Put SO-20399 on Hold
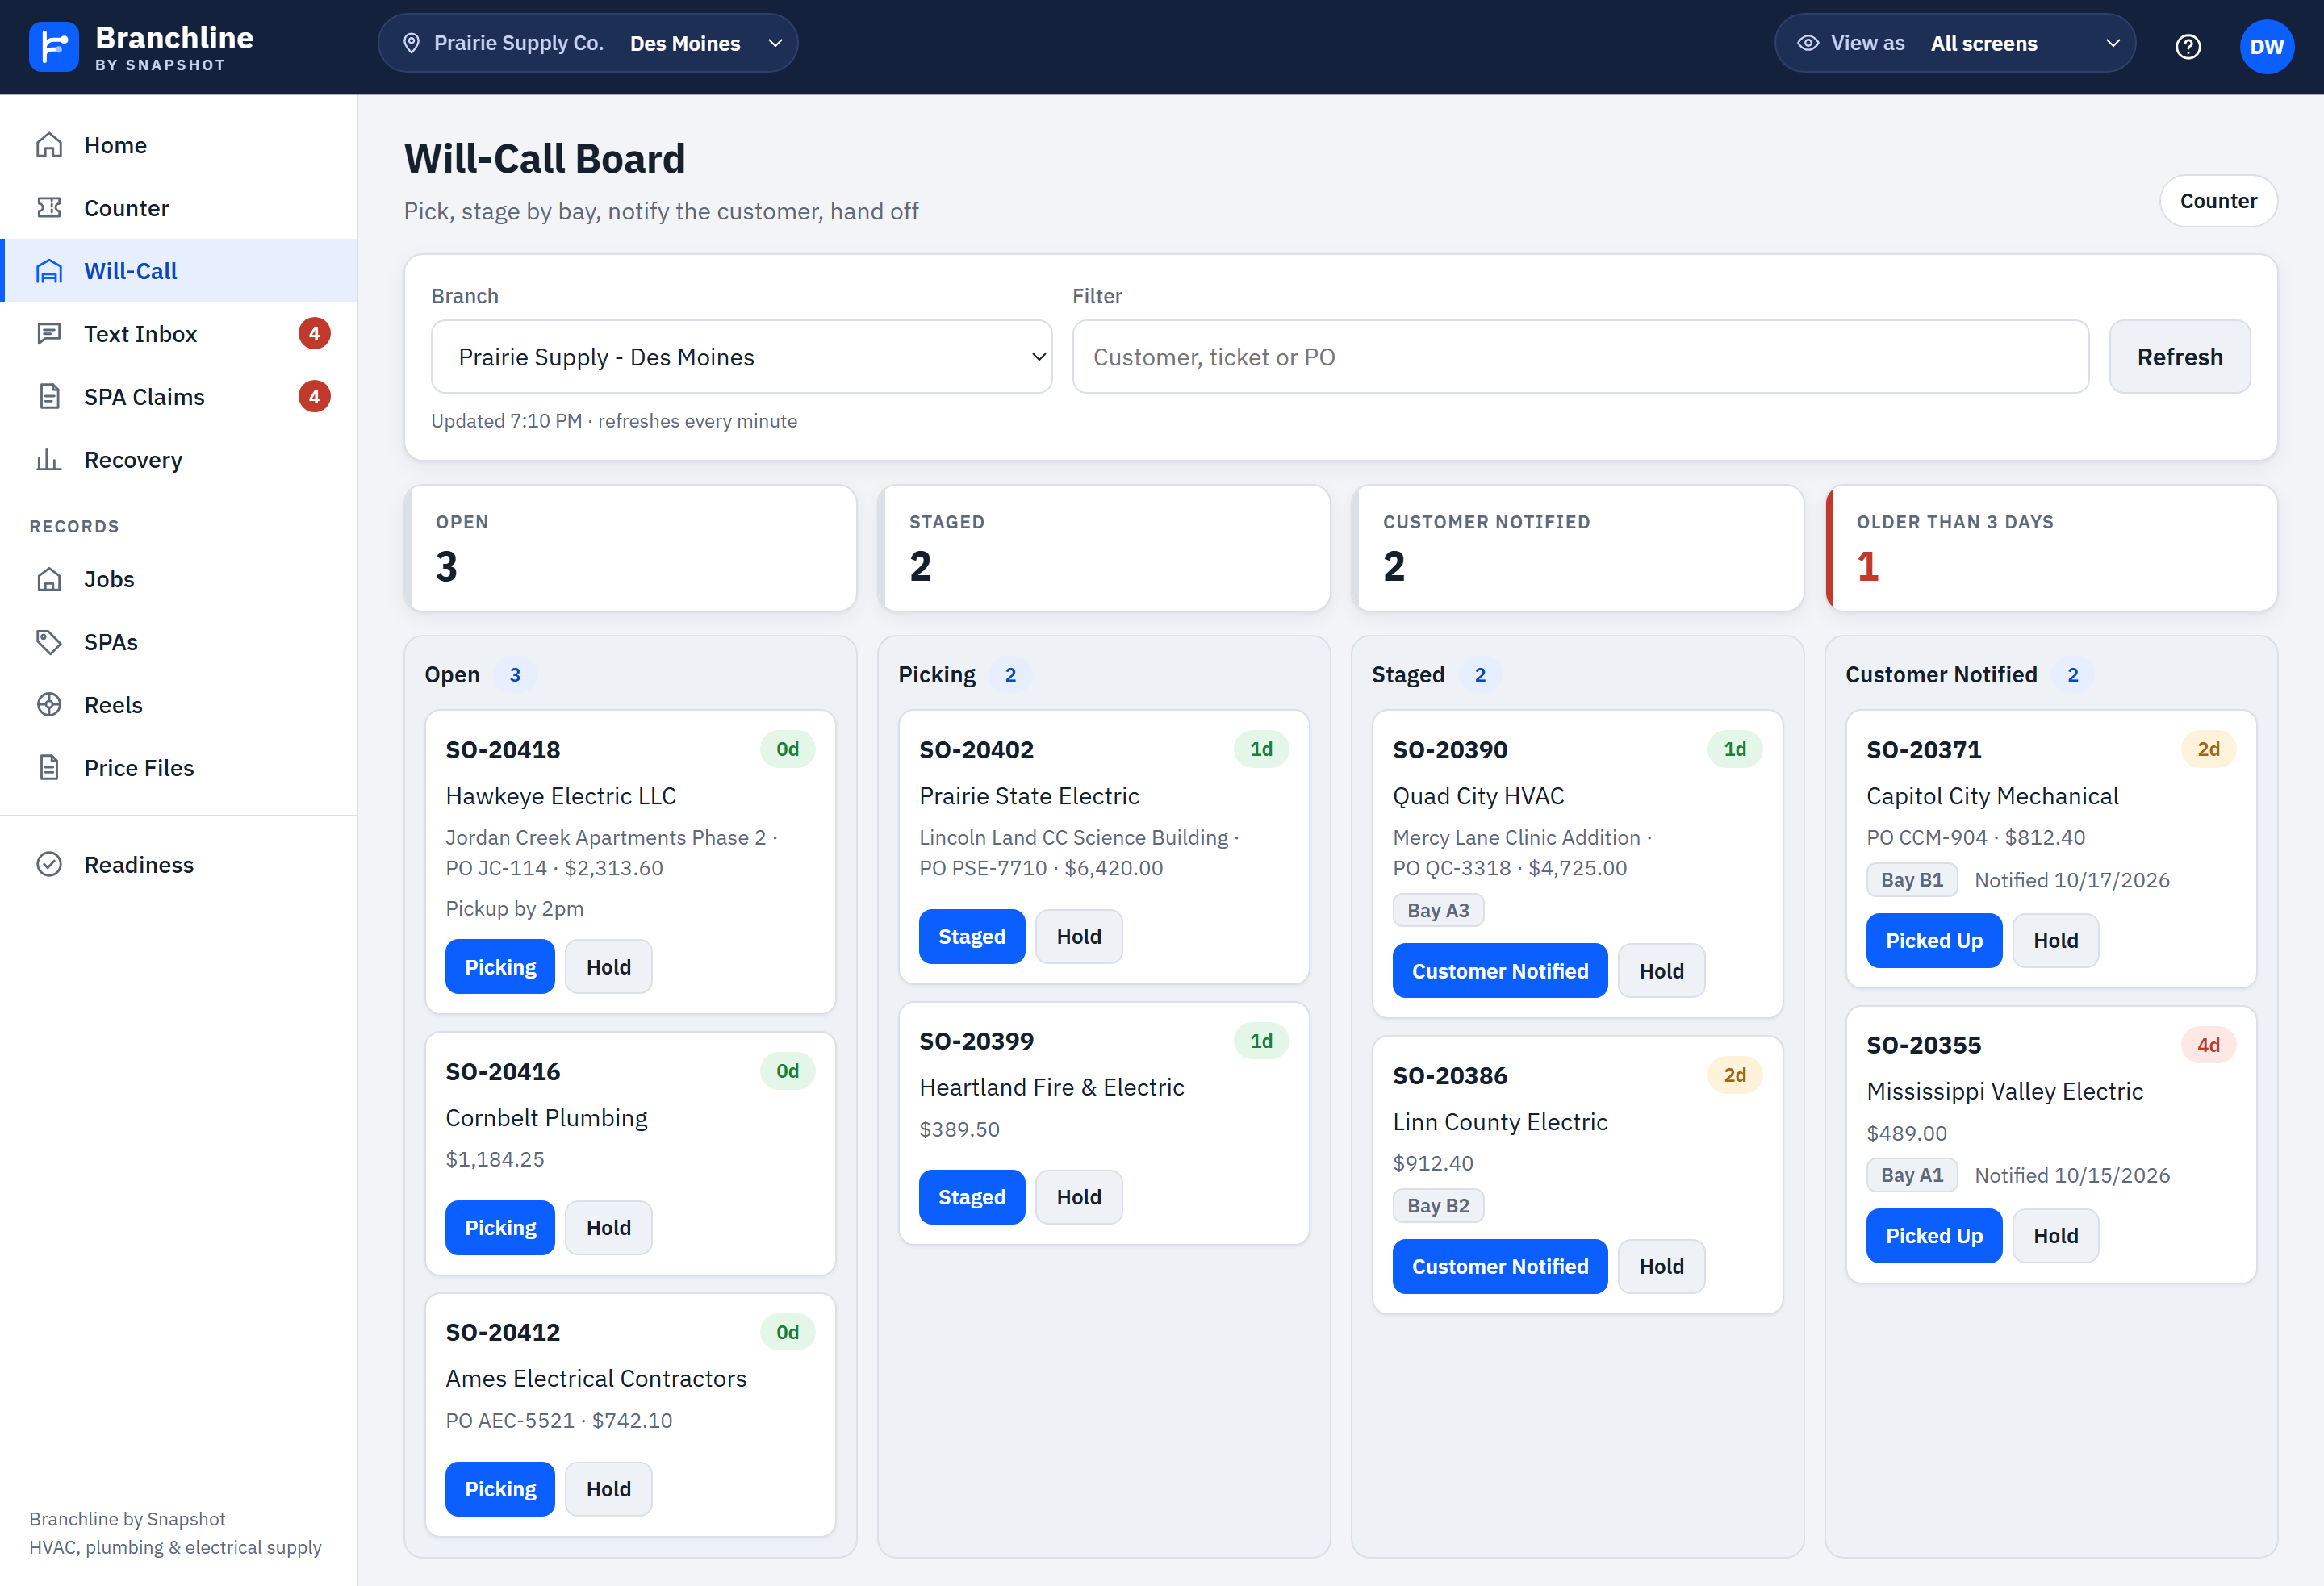The width and height of the screenshot is (2324, 1586). click(x=1079, y=1197)
